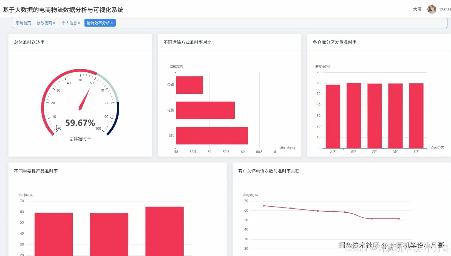The height and width of the screenshot is (256, 451).
Task: Close the 物流效率分析 tab
Action: coord(112,23)
